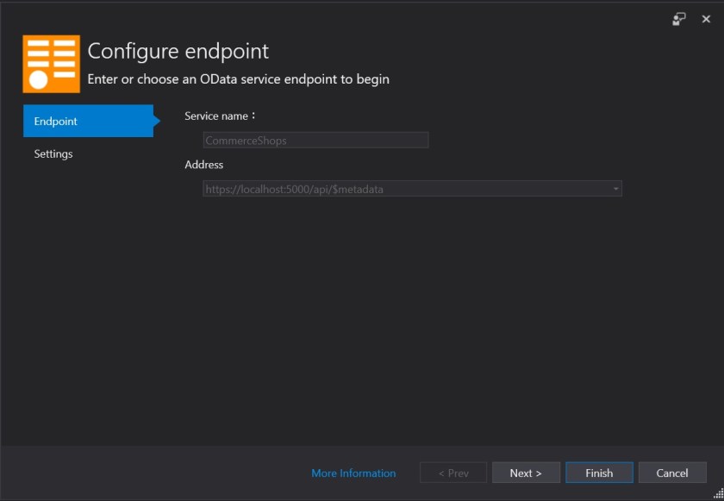The image size is (724, 501).
Task: Close the Configure endpoint dialog
Action: pos(706,19)
